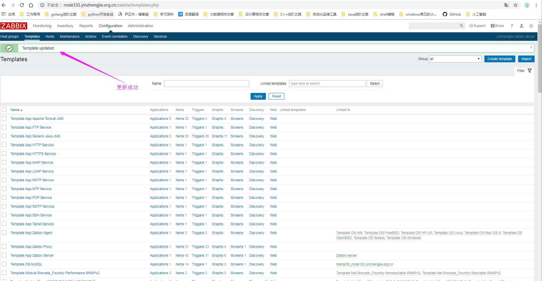Check Template App HTTP Service row
Image resolution: width=542 pixels, height=281 pixels.
(x=4, y=145)
